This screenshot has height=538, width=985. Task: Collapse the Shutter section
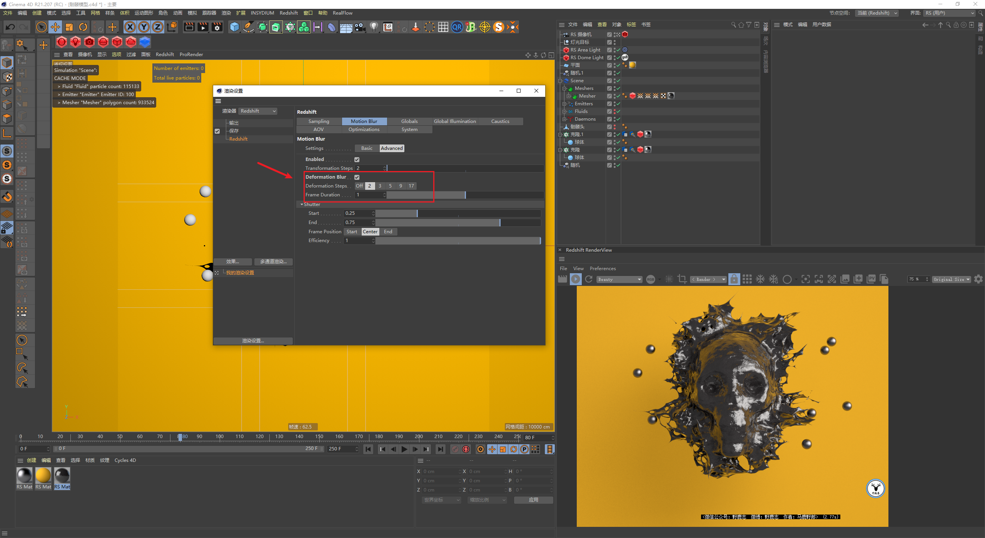[302, 204]
